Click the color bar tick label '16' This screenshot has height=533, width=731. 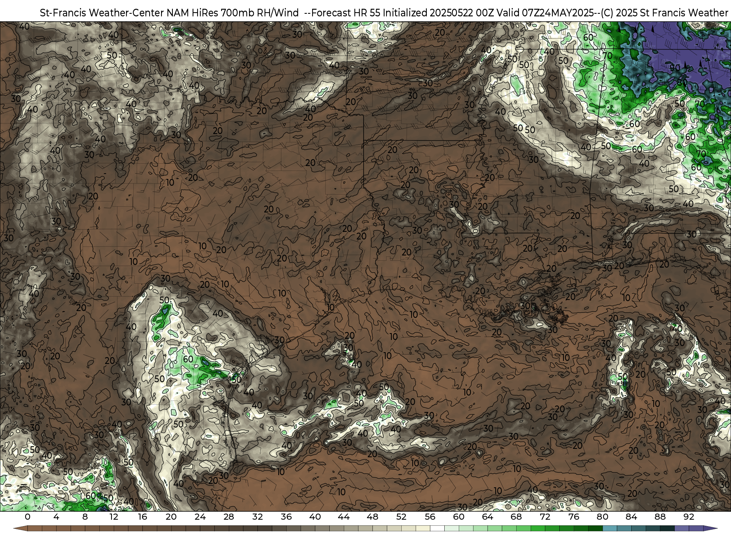[x=142, y=517]
